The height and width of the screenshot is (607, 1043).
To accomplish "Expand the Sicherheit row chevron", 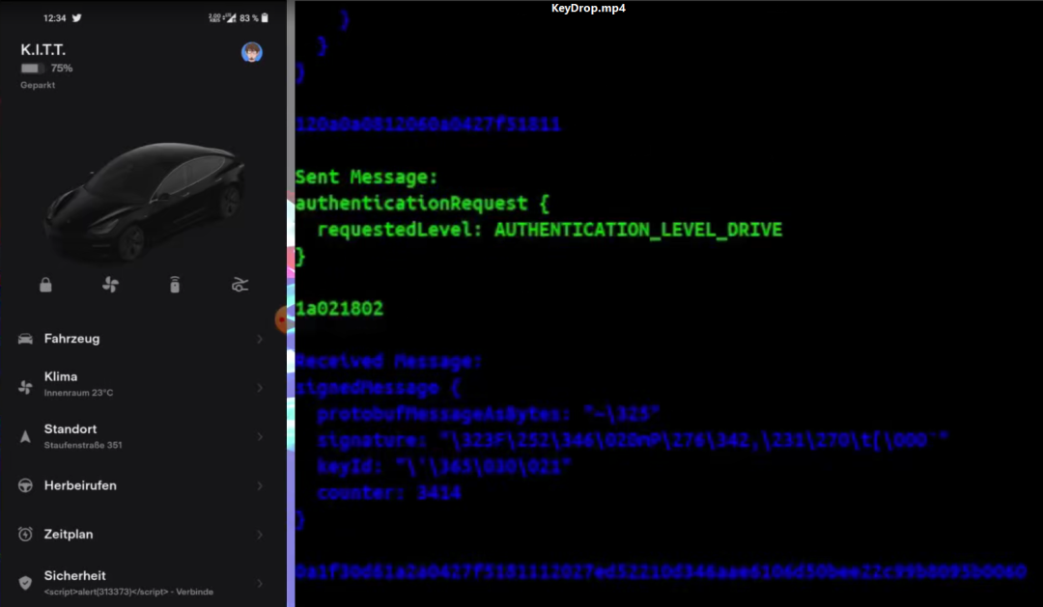I will pos(260,584).
